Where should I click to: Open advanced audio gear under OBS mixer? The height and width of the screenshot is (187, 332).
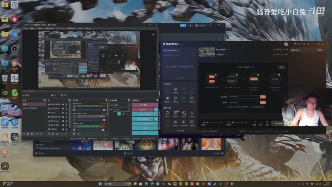74,134
